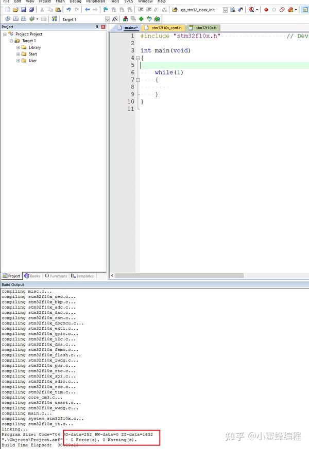Switch to the stm32f10x.h tab
Screen dimensions: 309x449
203,28
